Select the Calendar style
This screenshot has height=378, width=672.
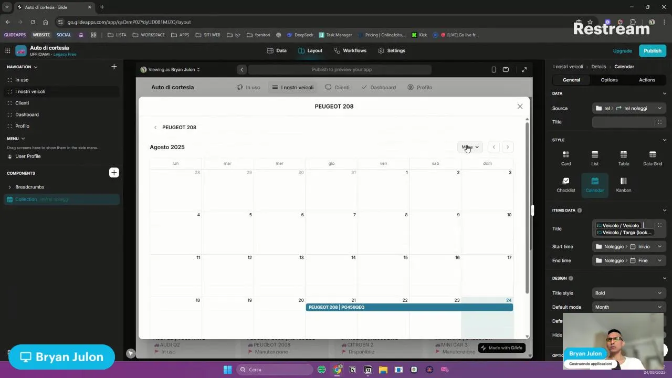595,185
